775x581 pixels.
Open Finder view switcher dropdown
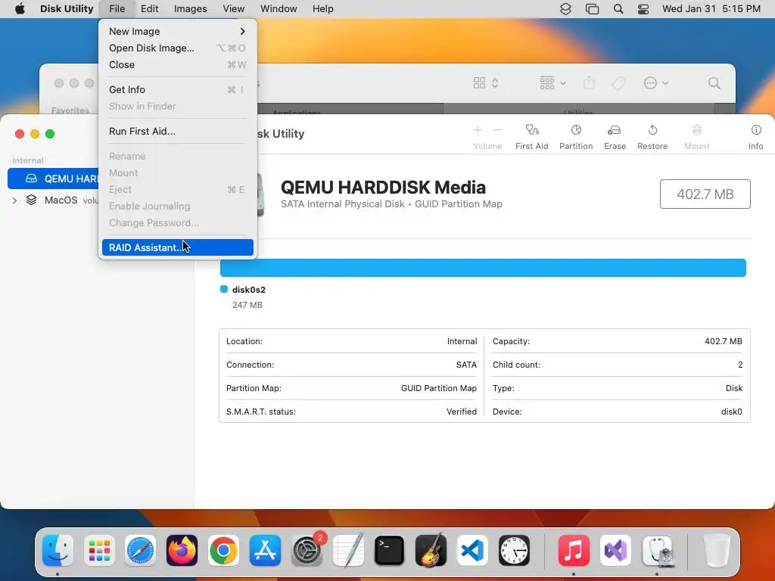tap(486, 83)
